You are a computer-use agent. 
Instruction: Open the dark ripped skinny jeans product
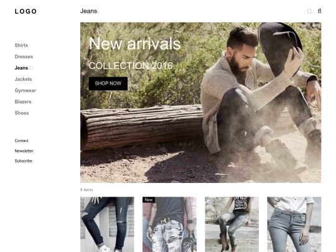pyautogui.click(x=107, y=225)
